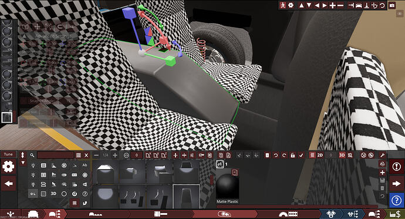The width and height of the screenshot is (405, 219).
Task: Open the engine pistons tab
Action: (x=331, y=214)
